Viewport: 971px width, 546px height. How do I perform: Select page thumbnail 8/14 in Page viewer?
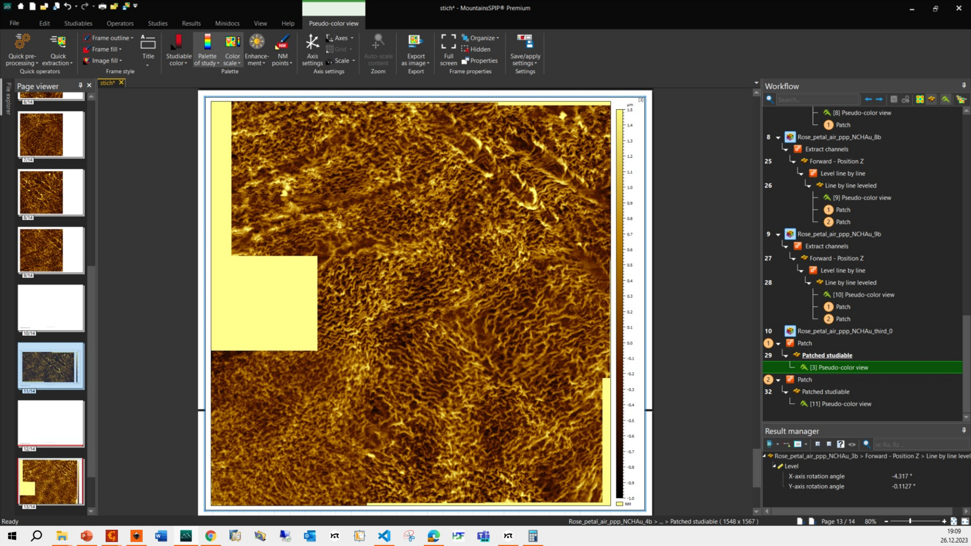(x=50, y=192)
